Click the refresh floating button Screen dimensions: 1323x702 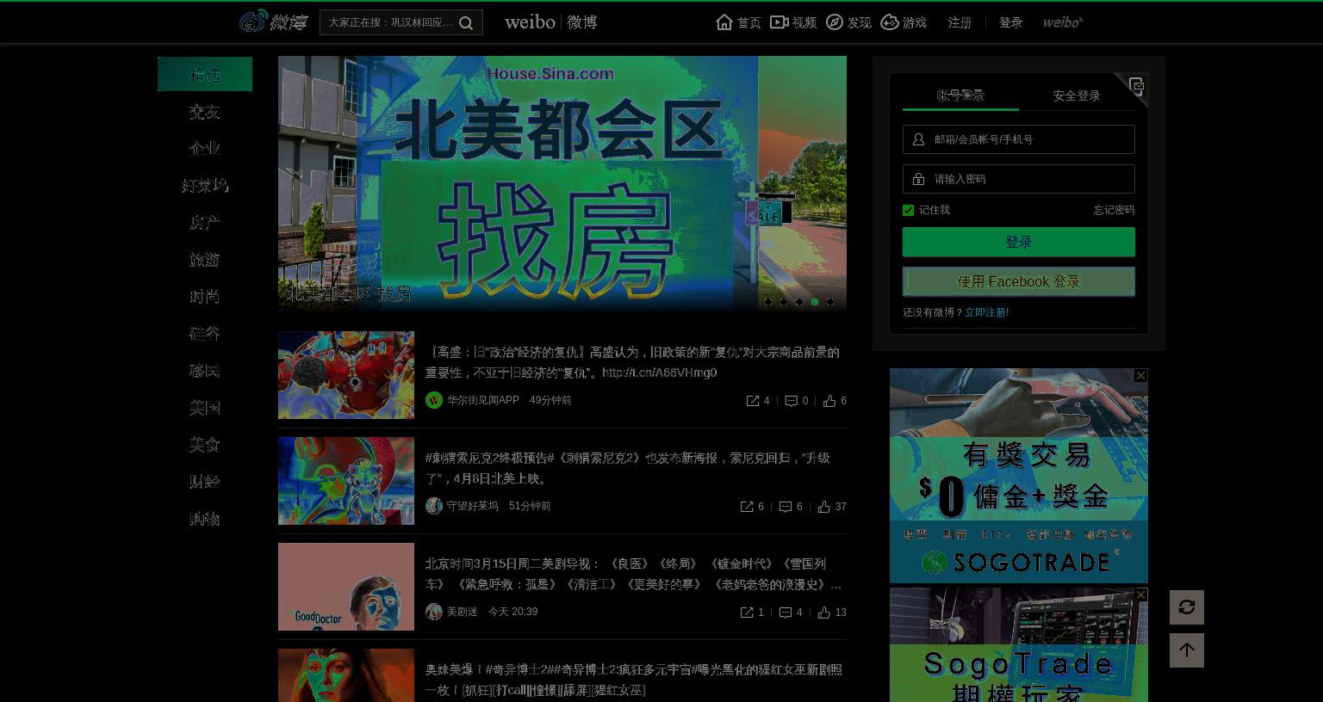click(x=1187, y=607)
